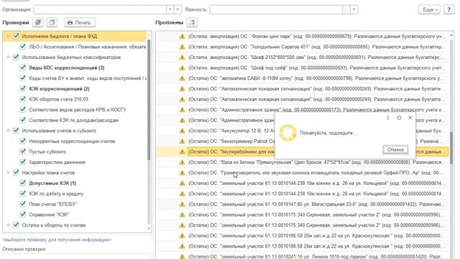Toggle ЛБО / Ассигнования checkbox
This screenshot has width=460, height=259.
[22, 46]
